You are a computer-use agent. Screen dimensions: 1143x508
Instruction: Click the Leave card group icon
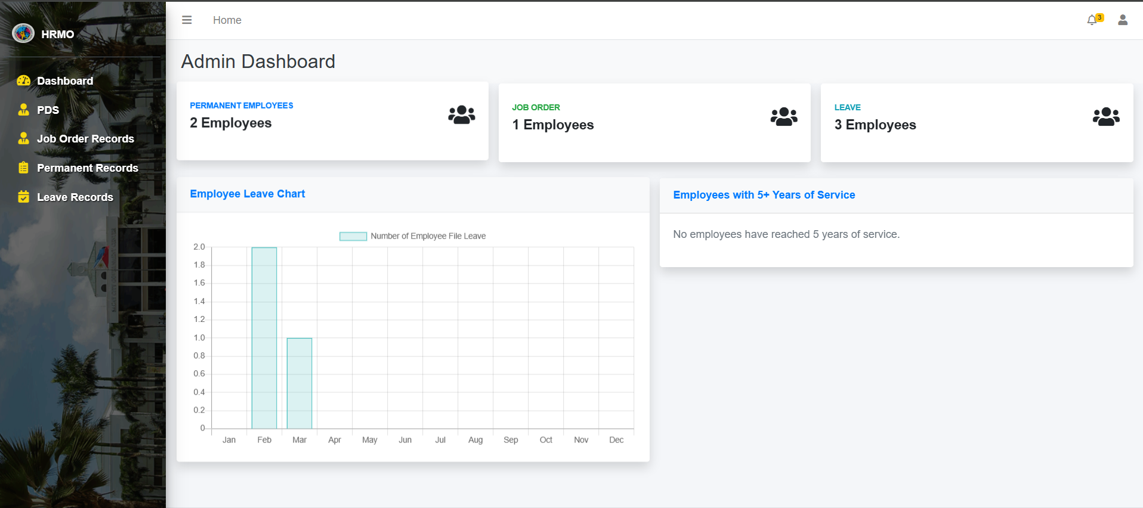coord(1105,116)
